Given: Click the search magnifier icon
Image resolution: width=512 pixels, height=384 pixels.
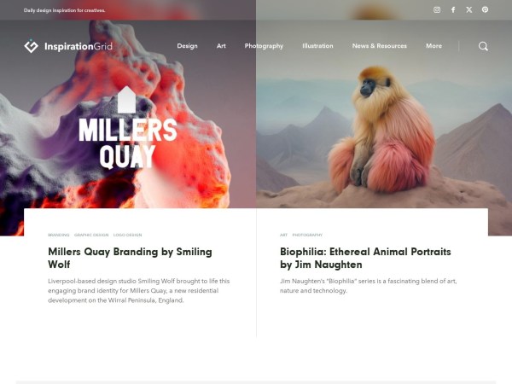Looking at the screenshot, I should click(x=483, y=46).
